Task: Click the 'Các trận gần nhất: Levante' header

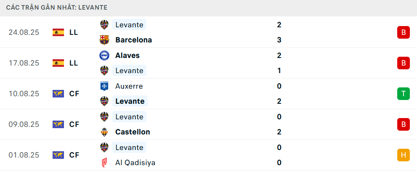Action: click(x=57, y=8)
